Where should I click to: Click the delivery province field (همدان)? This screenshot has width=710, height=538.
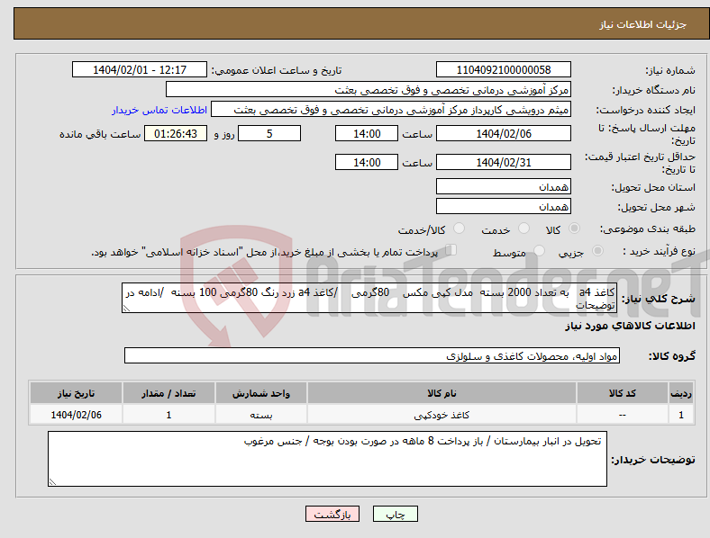[x=504, y=186]
